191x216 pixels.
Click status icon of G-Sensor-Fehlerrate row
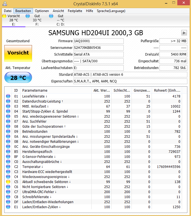tap(8, 156)
